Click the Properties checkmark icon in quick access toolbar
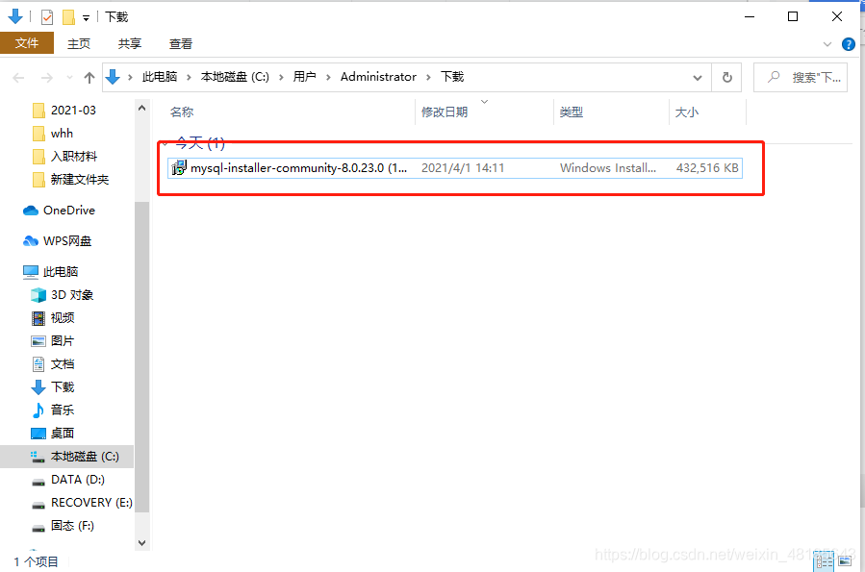865x572 pixels. pos(47,17)
